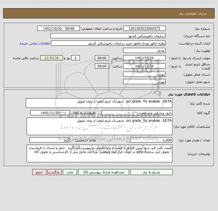Click the پاسخ به نیاز button
The width and height of the screenshot is (218, 211).
[x=151, y=172]
